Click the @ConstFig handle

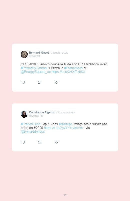pos(36,116)
